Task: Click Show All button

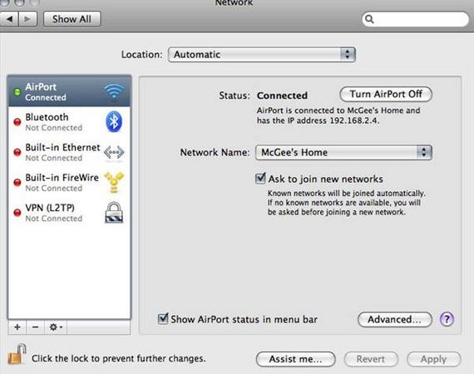Action: [72, 19]
